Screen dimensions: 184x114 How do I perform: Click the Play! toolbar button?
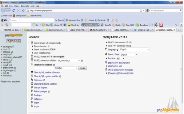pos(46,25)
